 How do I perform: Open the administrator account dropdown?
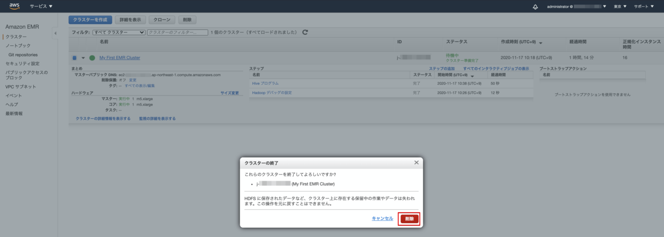click(x=577, y=7)
